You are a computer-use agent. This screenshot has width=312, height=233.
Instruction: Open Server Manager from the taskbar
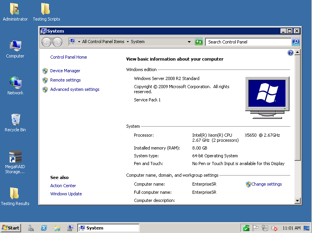click(31, 228)
